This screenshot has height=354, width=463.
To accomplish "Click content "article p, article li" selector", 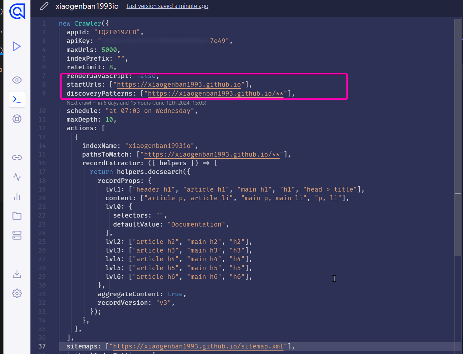I will (189, 198).
